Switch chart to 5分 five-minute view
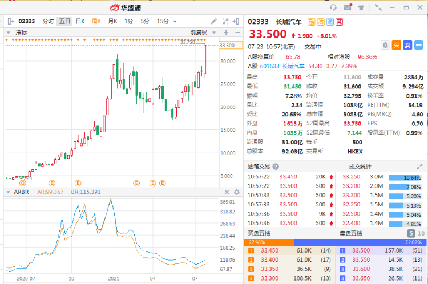This screenshot has height=284, width=428. (x=145, y=21)
